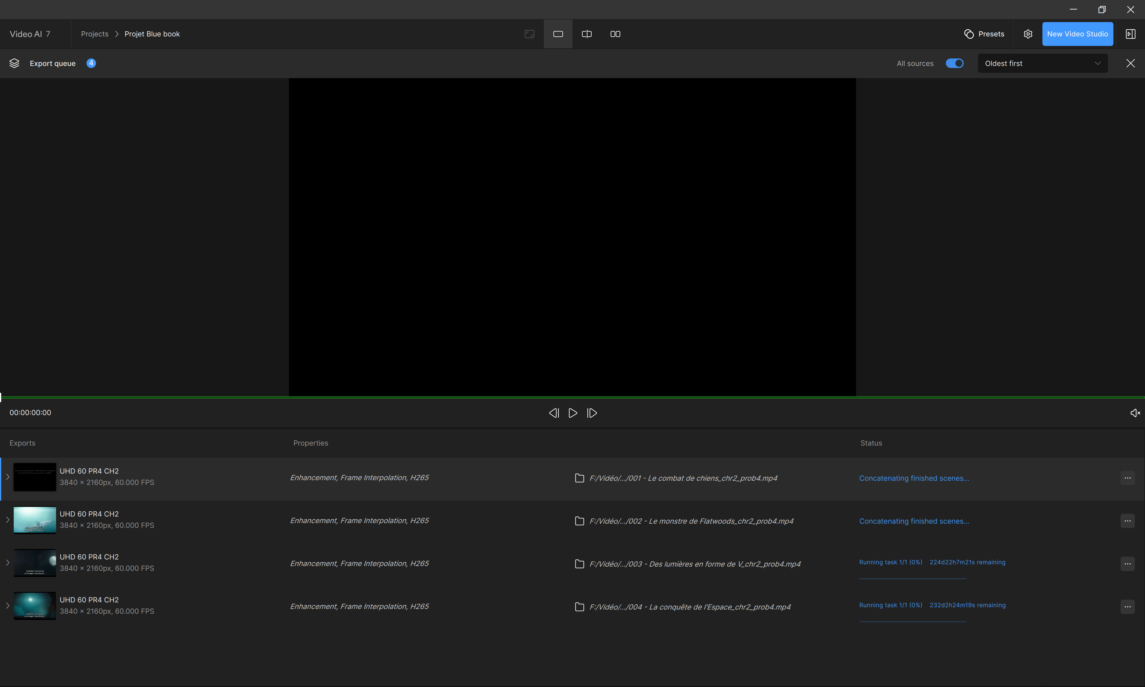The height and width of the screenshot is (687, 1145).
Task: Select the La conquête de l'Espace thumbnail
Action: tap(35, 606)
